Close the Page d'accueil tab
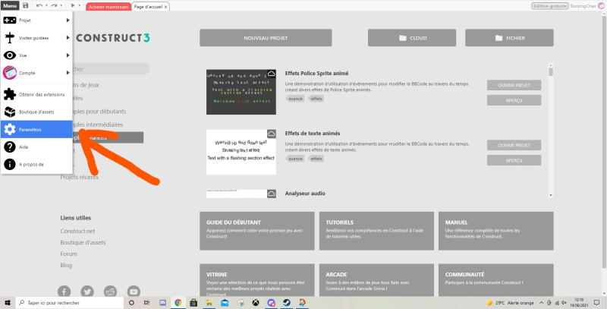This screenshot has width=607, height=309. (x=166, y=7)
